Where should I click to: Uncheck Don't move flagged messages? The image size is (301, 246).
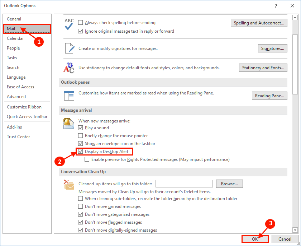click(80, 222)
